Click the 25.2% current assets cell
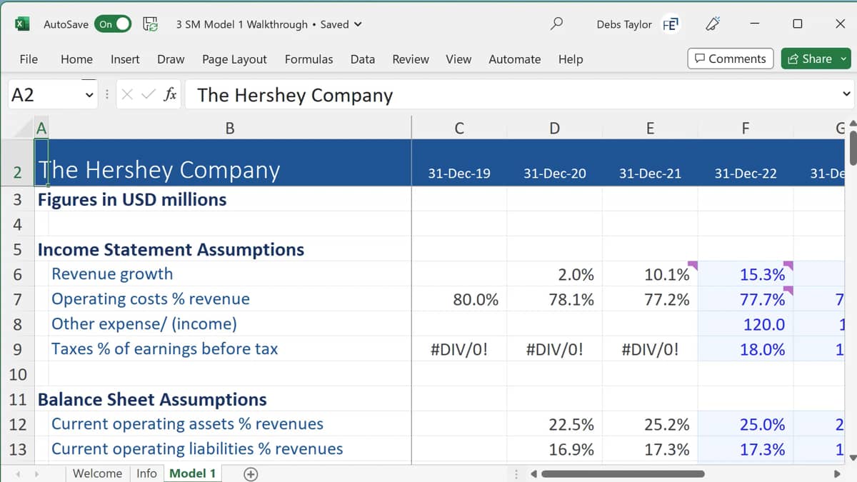Viewport: 857px width, 482px height. (650, 424)
